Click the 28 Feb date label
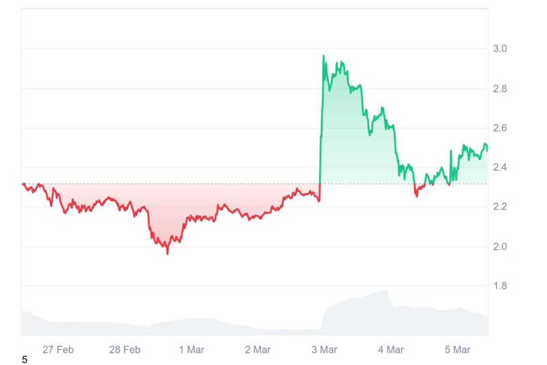The height and width of the screenshot is (365, 547). (x=124, y=350)
